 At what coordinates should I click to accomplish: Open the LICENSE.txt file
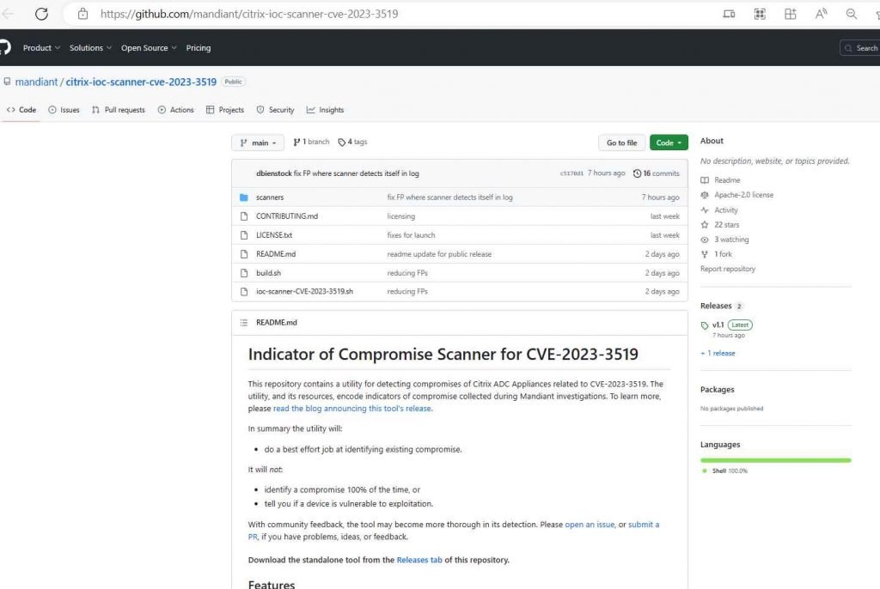coord(274,235)
